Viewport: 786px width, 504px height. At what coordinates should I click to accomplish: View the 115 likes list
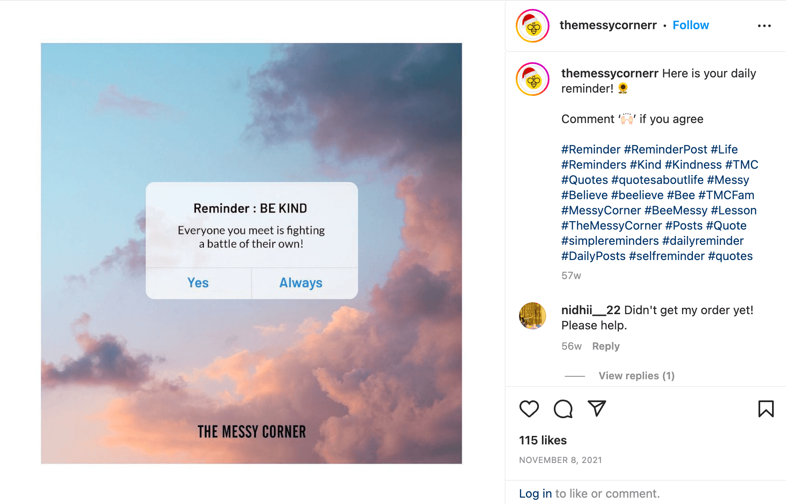[543, 440]
